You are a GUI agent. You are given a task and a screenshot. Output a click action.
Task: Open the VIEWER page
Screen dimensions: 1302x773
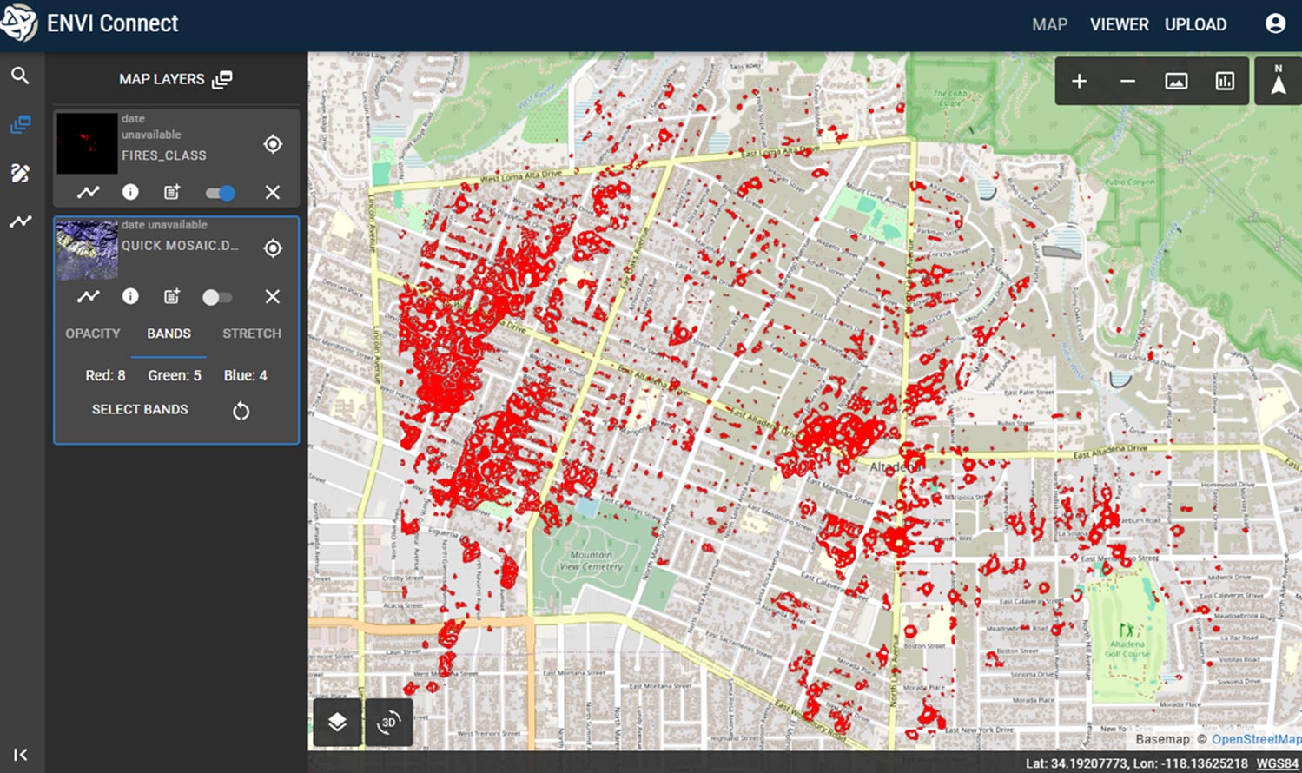pyautogui.click(x=1119, y=24)
